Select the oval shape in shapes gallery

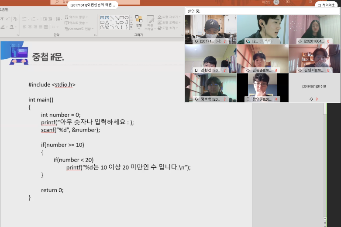[x=126, y=17]
